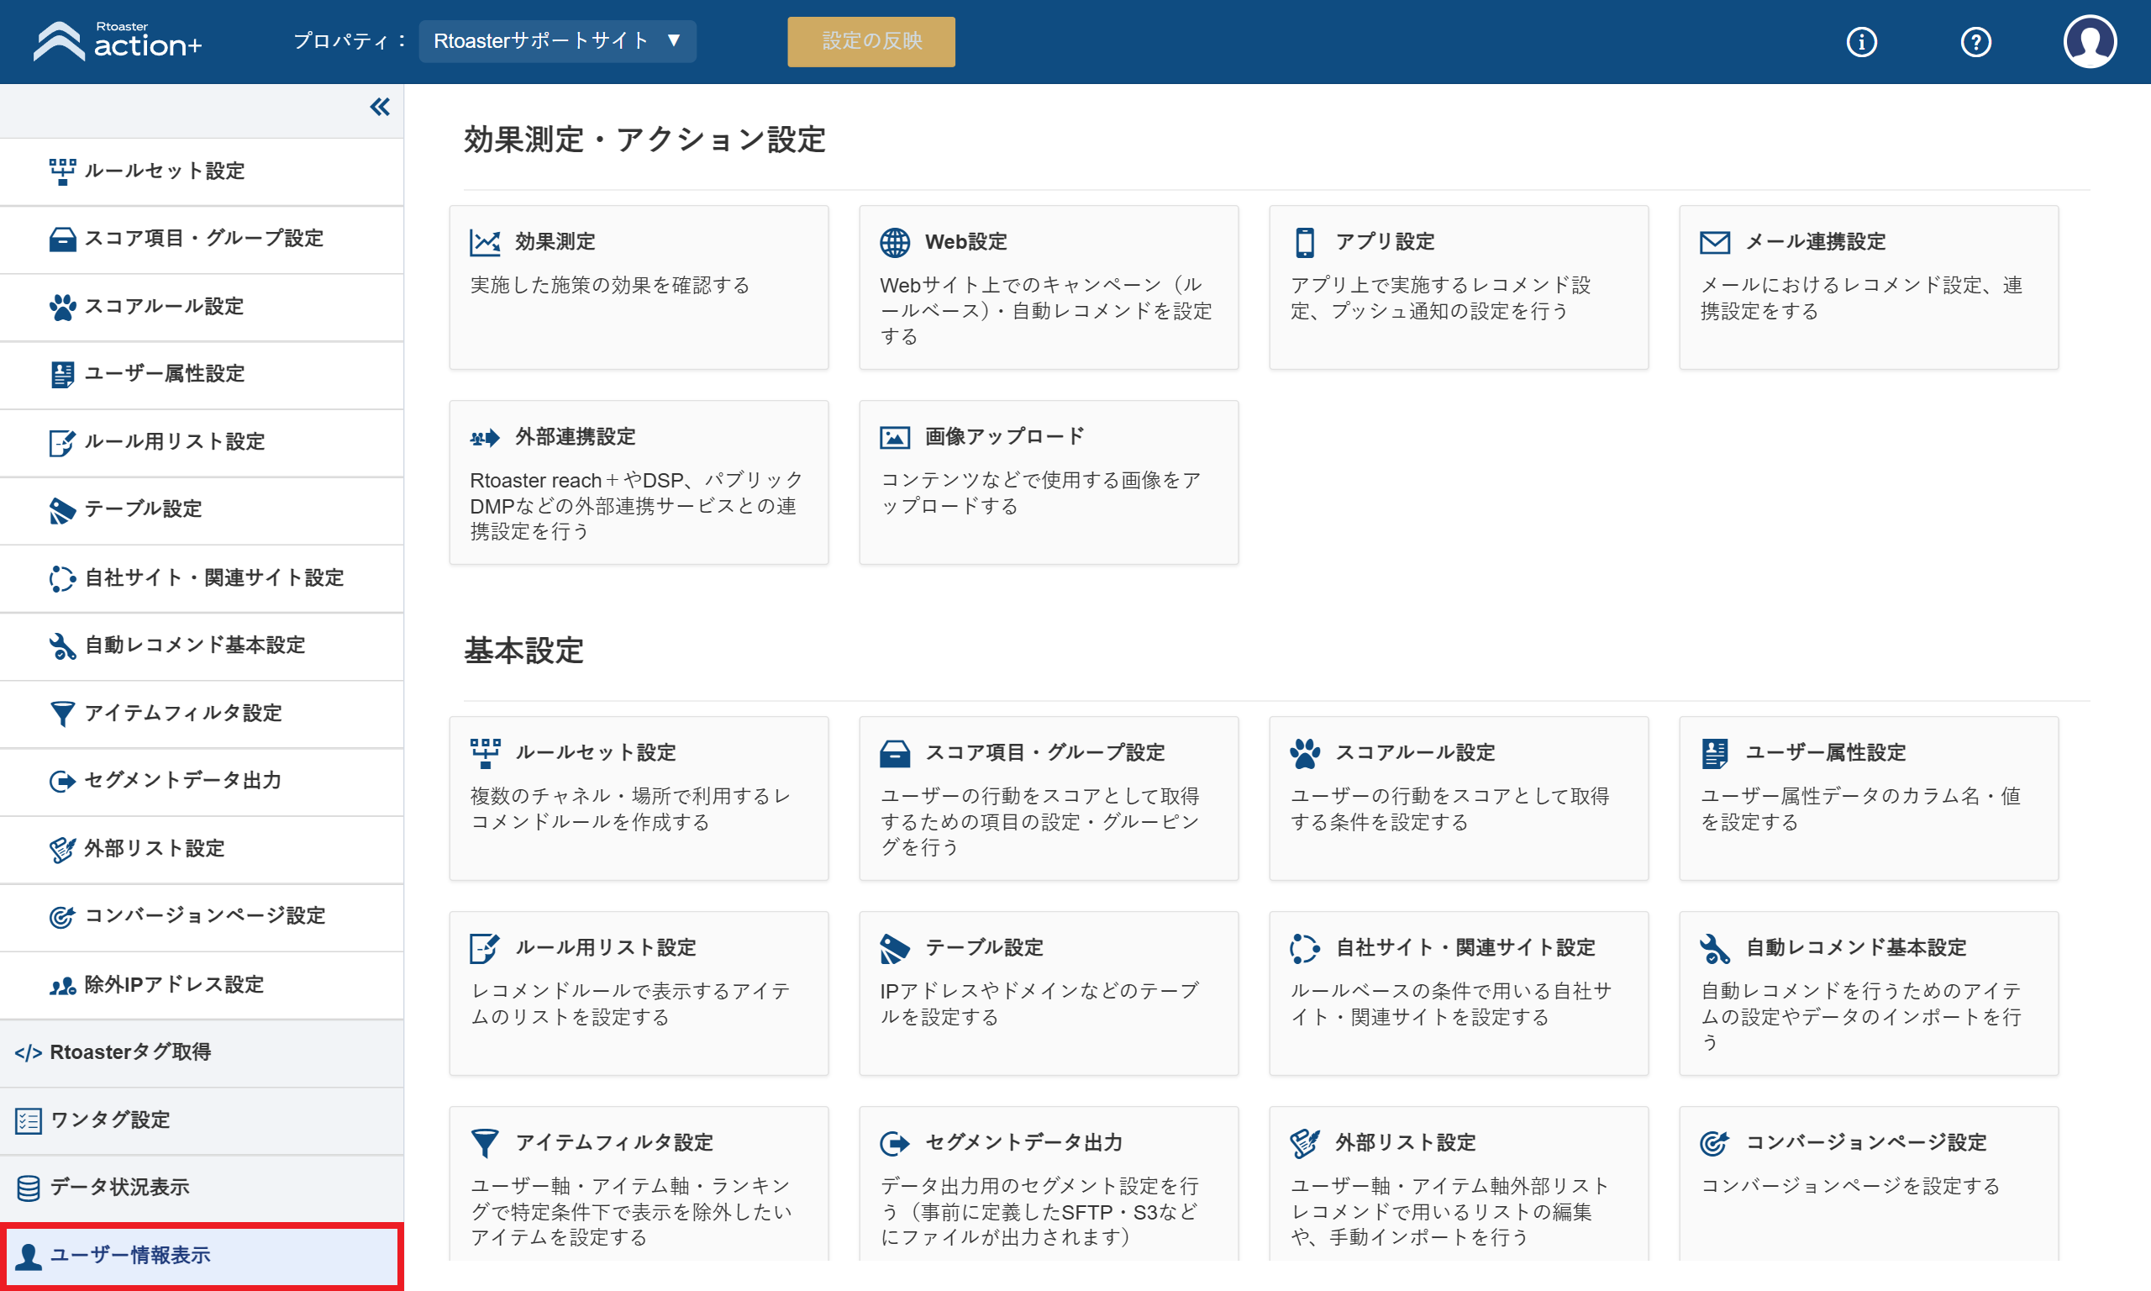Image resolution: width=2151 pixels, height=1291 pixels.
Task: Select ユーザー属性設定 in the sidebar
Action: point(202,375)
